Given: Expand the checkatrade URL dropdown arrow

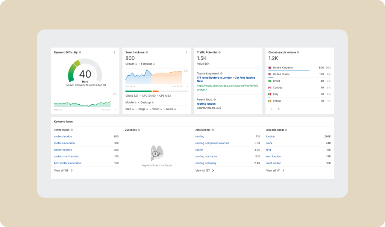Looking at the screenshot, I should (206, 90).
